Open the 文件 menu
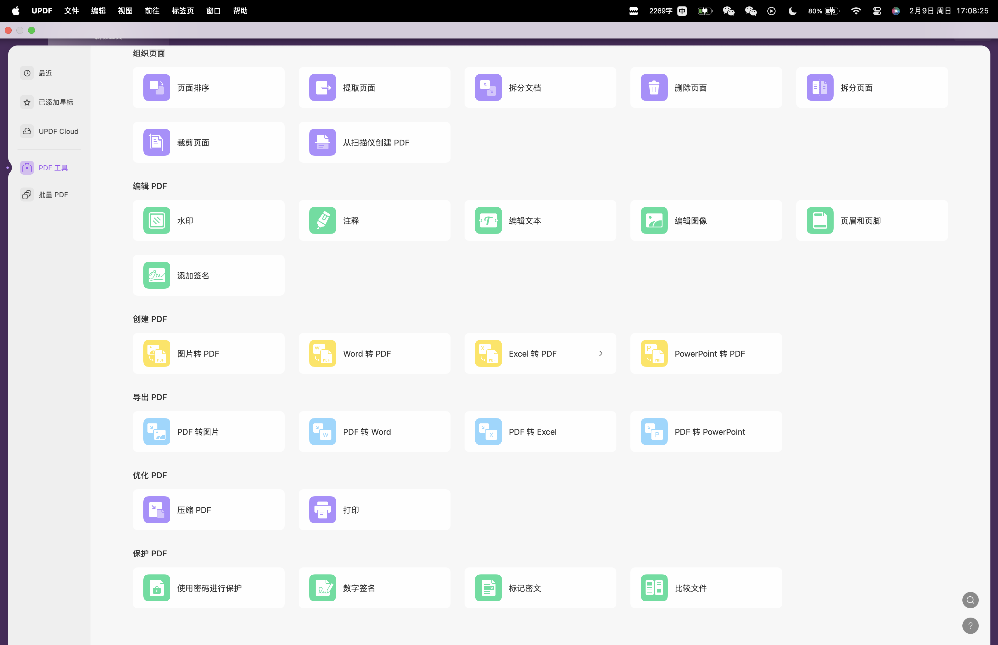 (x=71, y=11)
